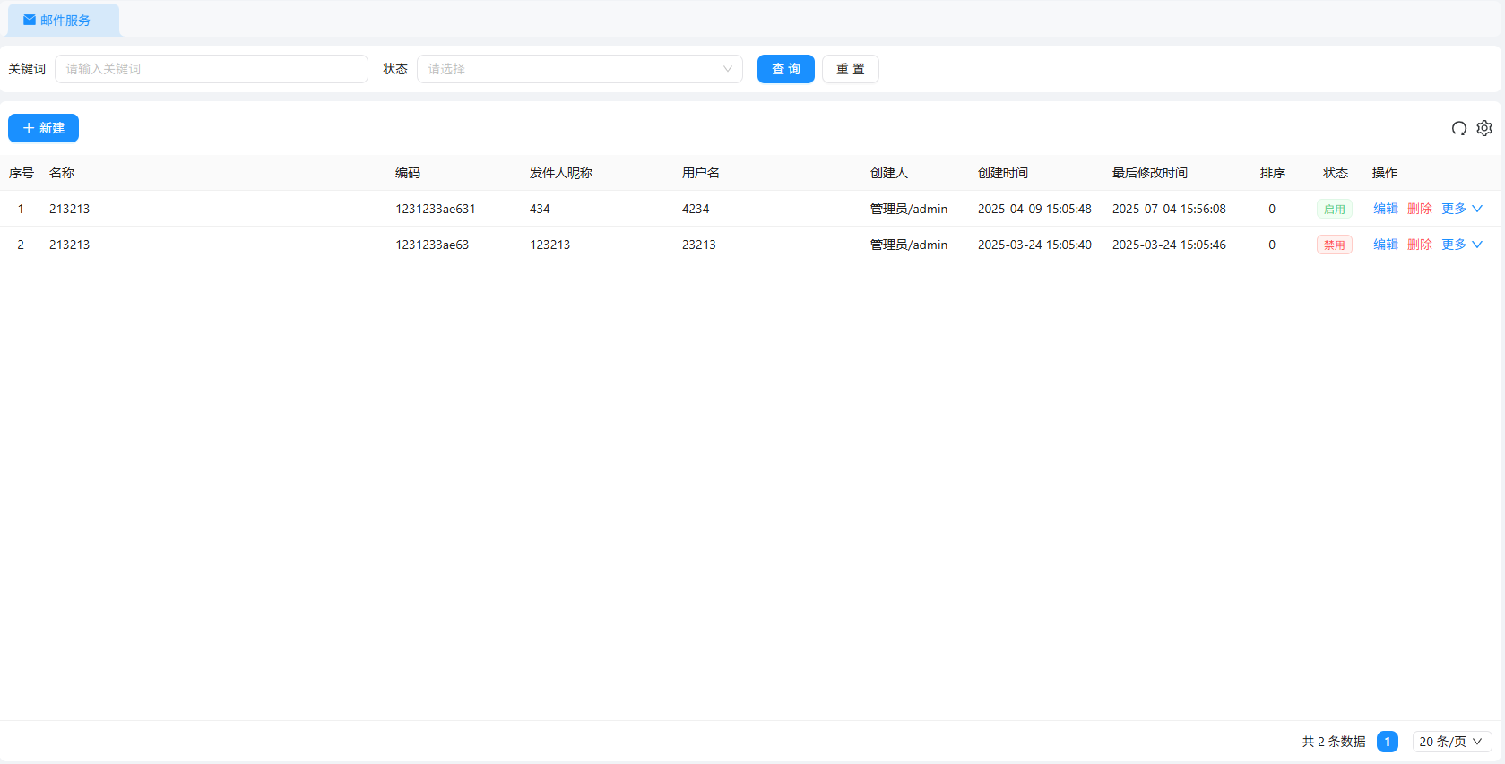The image size is (1505, 764).
Task: Open the 状态 select dropdown
Action: (579, 69)
